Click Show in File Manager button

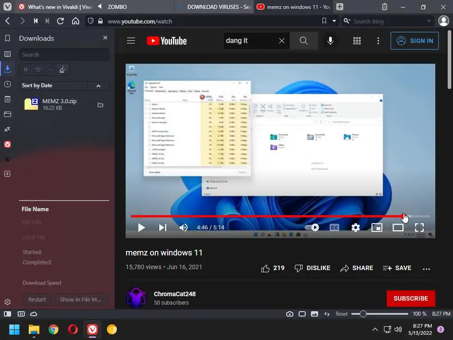pyautogui.click(x=81, y=300)
